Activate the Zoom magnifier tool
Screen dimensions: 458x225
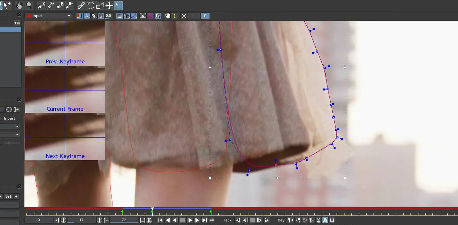pos(29,5)
